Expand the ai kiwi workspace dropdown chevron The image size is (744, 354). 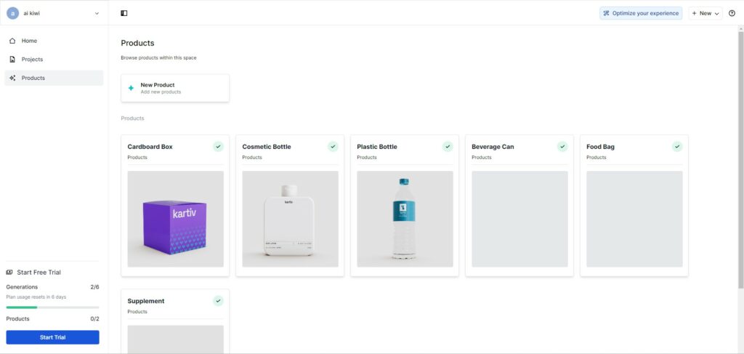[97, 13]
